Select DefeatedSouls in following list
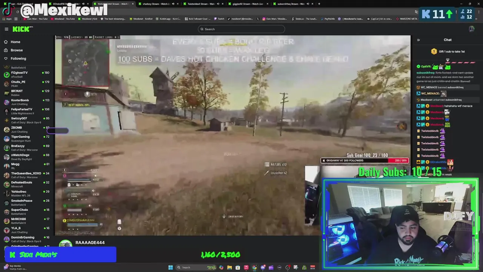This screenshot has height=272, width=483. 27,184
